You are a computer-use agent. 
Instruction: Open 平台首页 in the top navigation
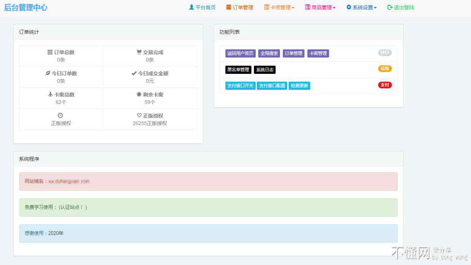coord(205,7)
